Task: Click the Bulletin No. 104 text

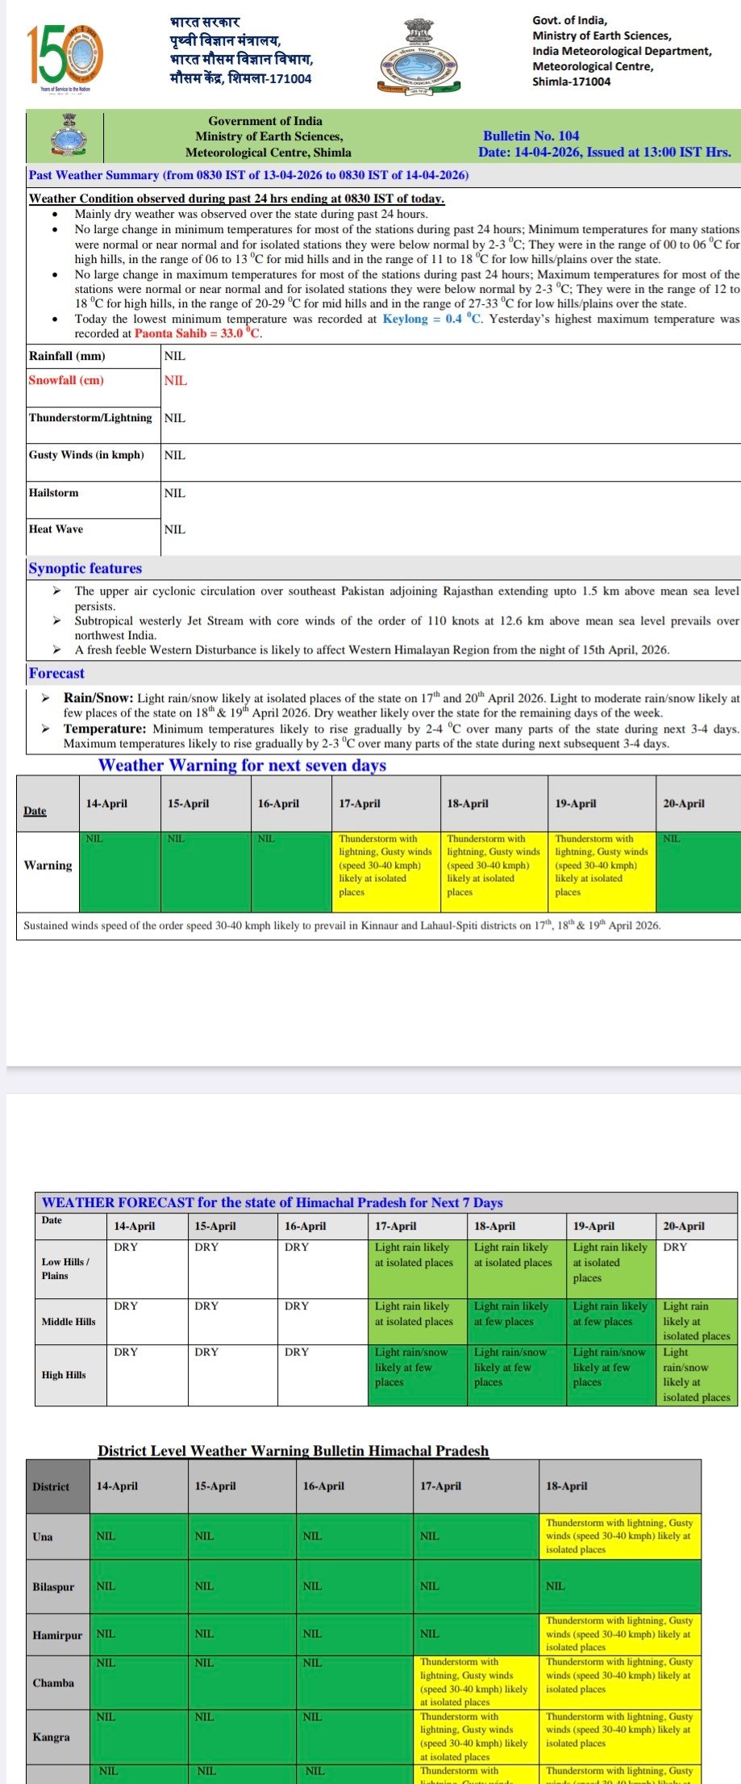Action: 531,136
